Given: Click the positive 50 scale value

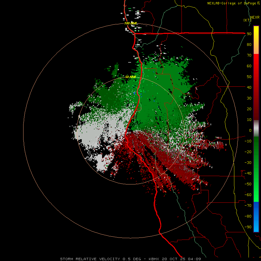Looking at the screenshot, I should (249, 77).
